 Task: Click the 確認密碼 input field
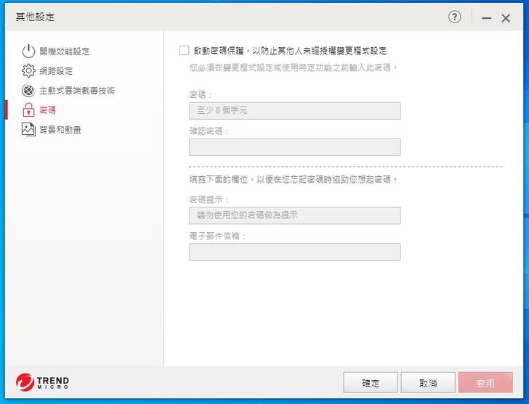(295, 147)
